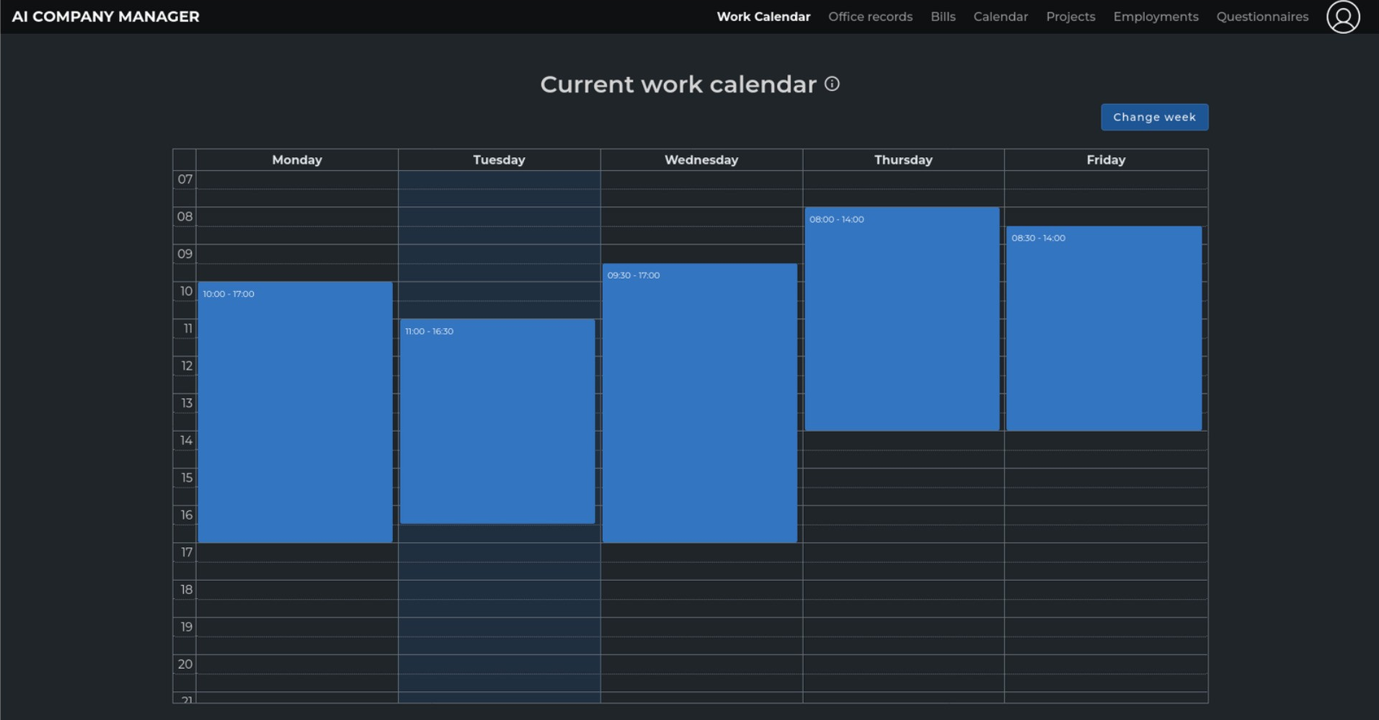
Task: Go to Office records page
Action: point(869,17)
